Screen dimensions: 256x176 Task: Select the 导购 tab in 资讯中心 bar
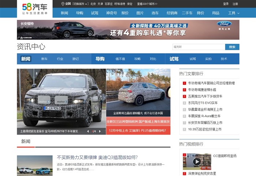coord(100,59)
